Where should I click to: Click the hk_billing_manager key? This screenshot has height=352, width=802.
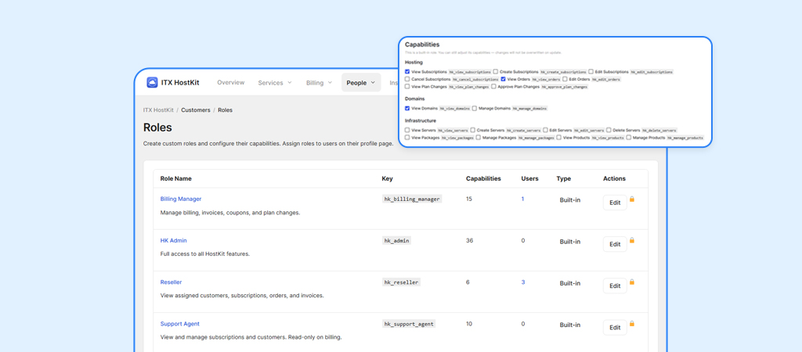tap(412, 199)
